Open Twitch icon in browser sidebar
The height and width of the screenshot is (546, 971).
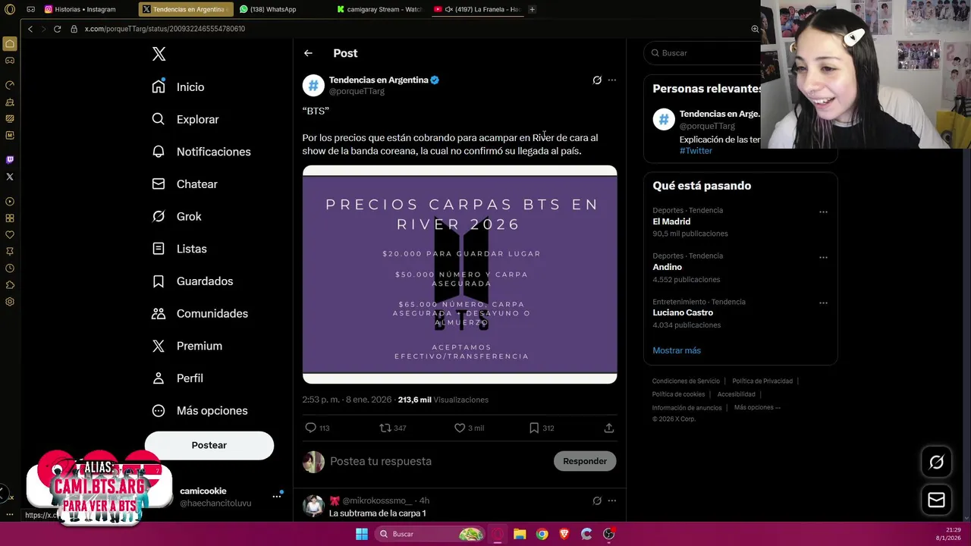click(10, 160)
